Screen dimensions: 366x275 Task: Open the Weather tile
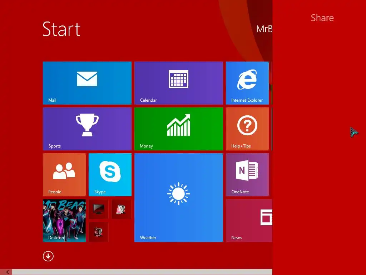pyautogui.click(x=179, y=198)
